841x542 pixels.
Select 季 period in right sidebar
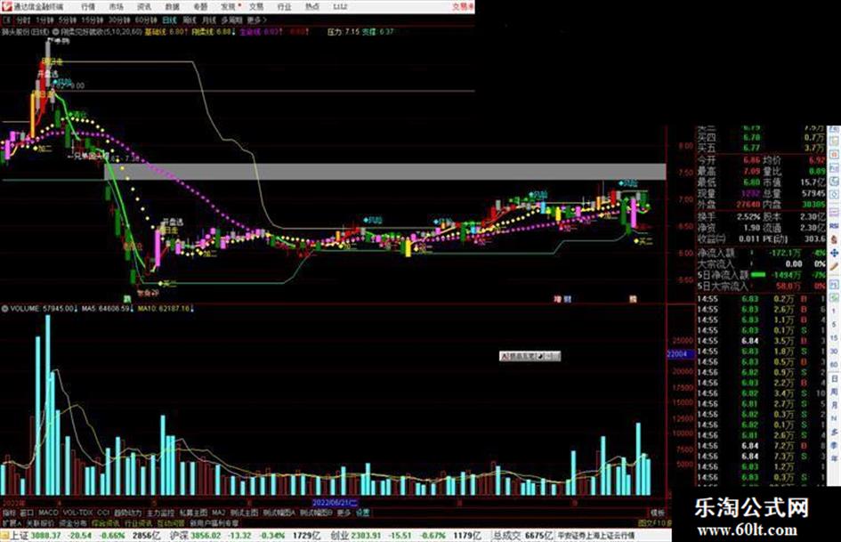(x=834, y=445)
